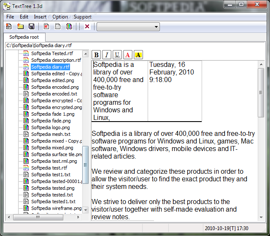Select Softpedia Tested.rtf in the tree
The width and height of the screenshot is (270, 236).
52,53
